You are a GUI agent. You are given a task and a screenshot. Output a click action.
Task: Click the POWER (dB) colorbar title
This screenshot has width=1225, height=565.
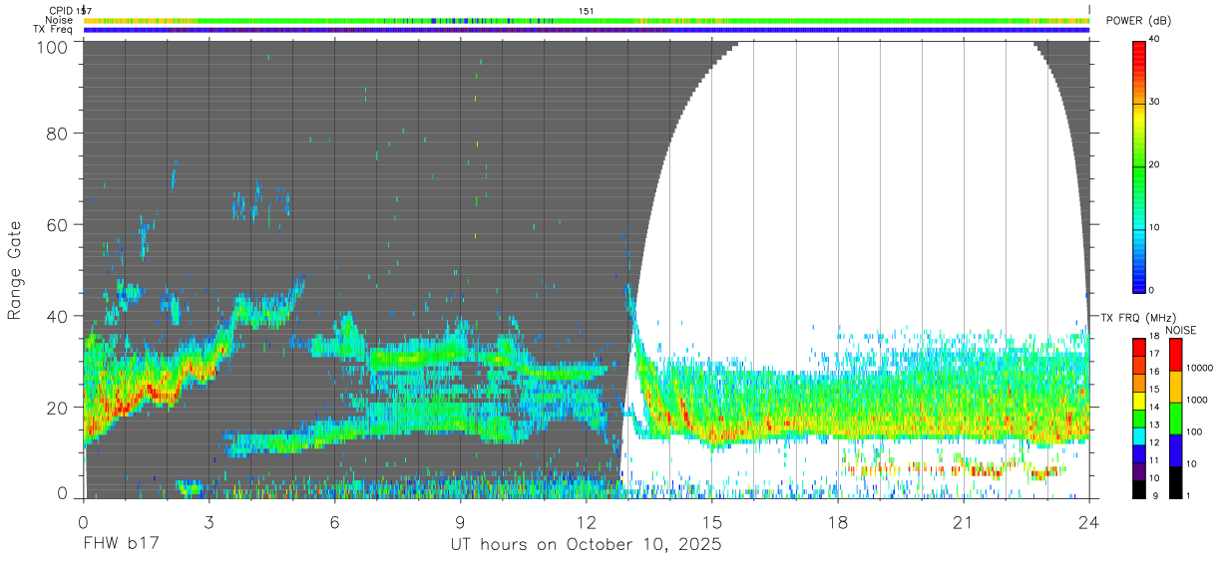[x=1138, y=22]
